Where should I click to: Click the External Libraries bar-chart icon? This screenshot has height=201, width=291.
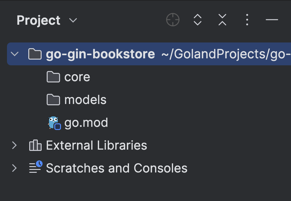point(35,146)
